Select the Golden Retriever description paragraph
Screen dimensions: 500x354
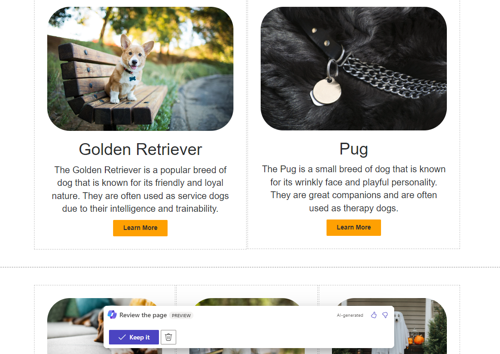point(140,189)
